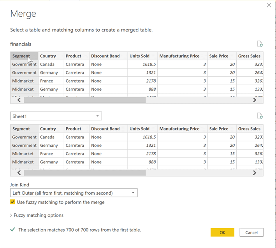Toggle 'Use fuzzy matching to perform the merge'
Image resolution: width=276 pixels, height=248 pixels.
(x=13, y=202)
